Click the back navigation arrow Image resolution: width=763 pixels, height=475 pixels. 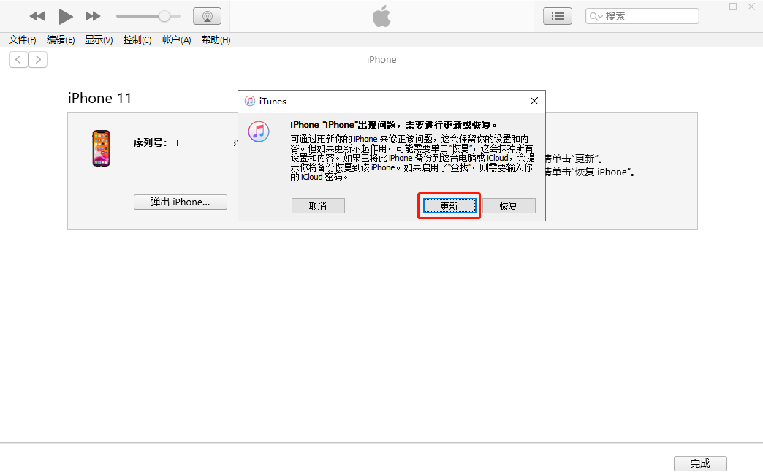tap(18, 59)
